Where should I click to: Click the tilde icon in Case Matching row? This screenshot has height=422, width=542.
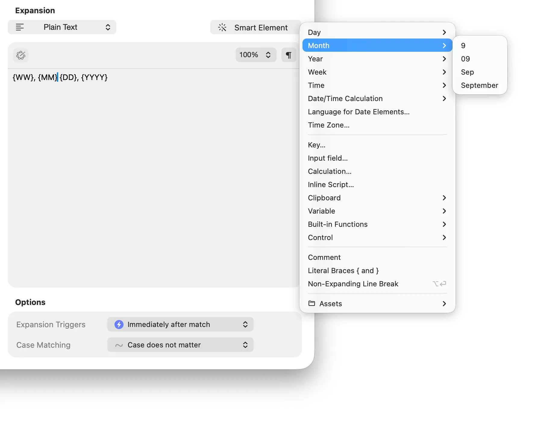click(119, 345)
